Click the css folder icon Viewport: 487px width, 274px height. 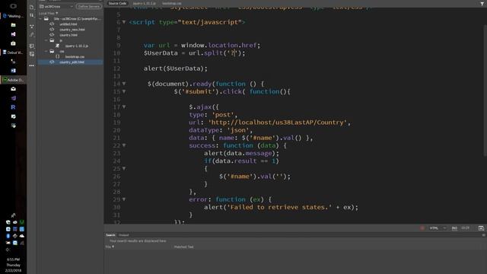click(x=52, y=51)
